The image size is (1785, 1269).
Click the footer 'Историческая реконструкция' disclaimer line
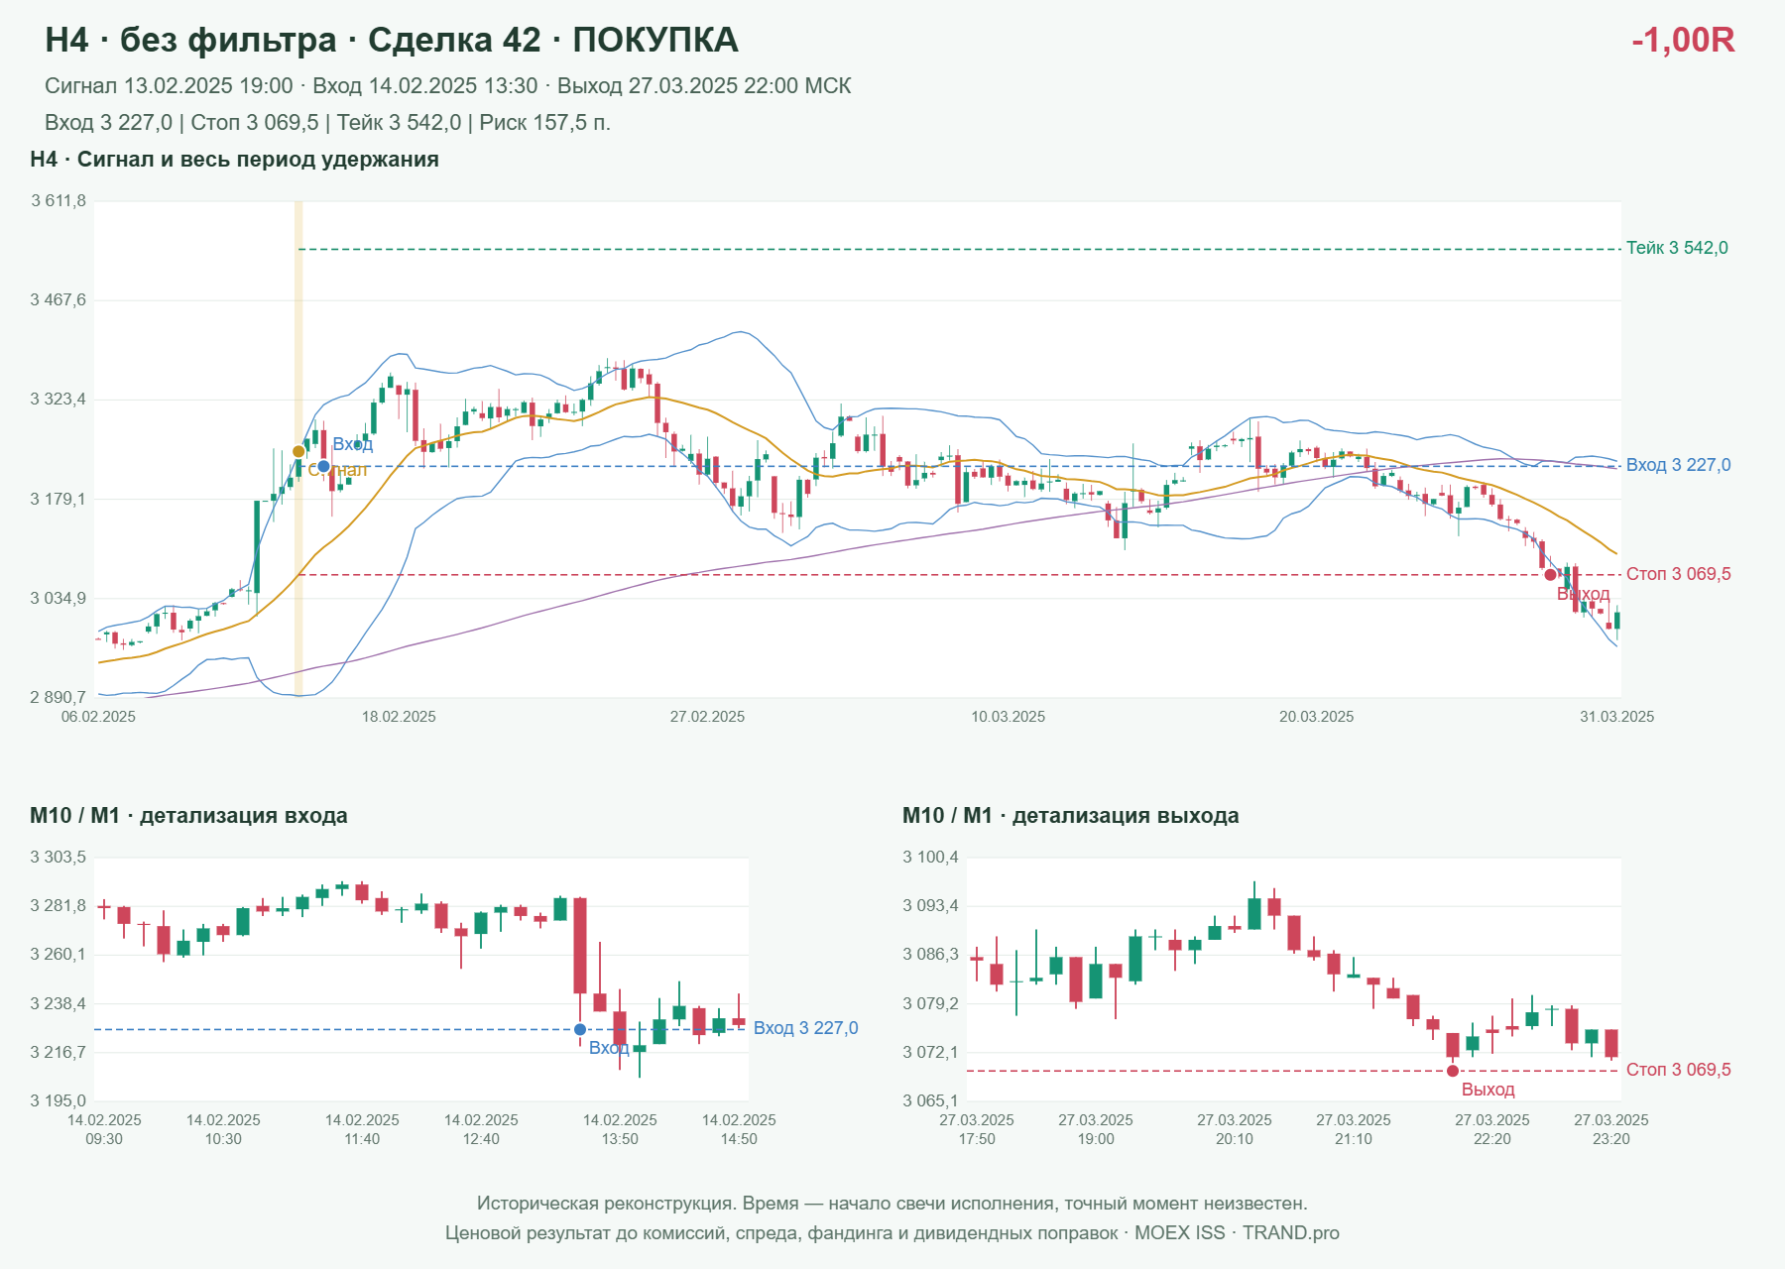pos(892,1204)
